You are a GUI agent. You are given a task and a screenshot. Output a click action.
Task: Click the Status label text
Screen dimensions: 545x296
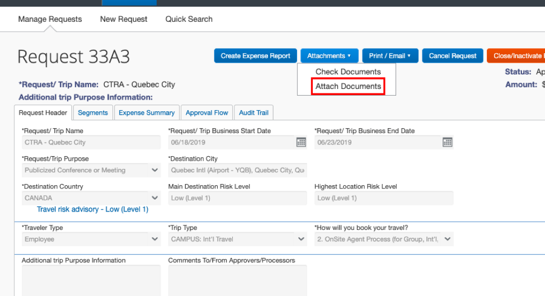[x=518, y=72]
